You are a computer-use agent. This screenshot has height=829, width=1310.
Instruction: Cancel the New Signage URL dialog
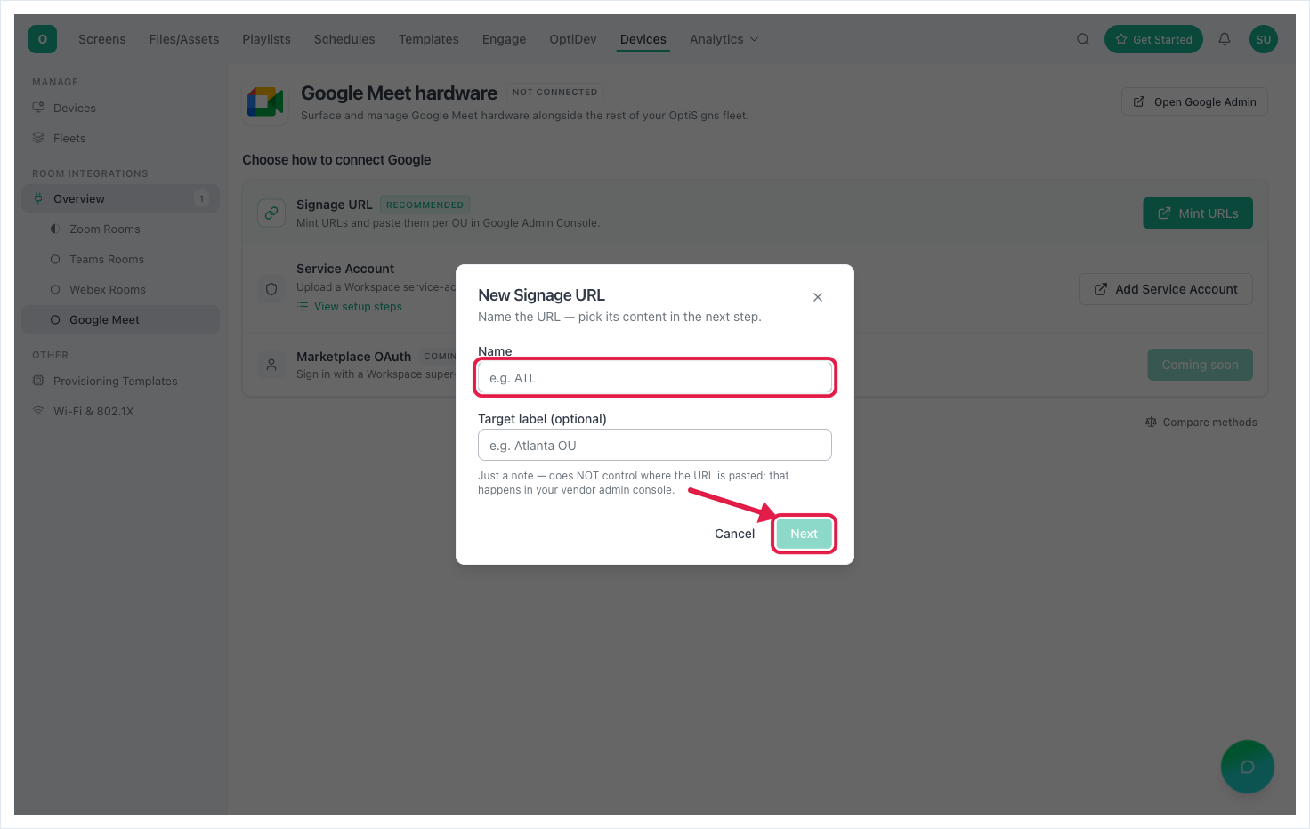point(734,534)
